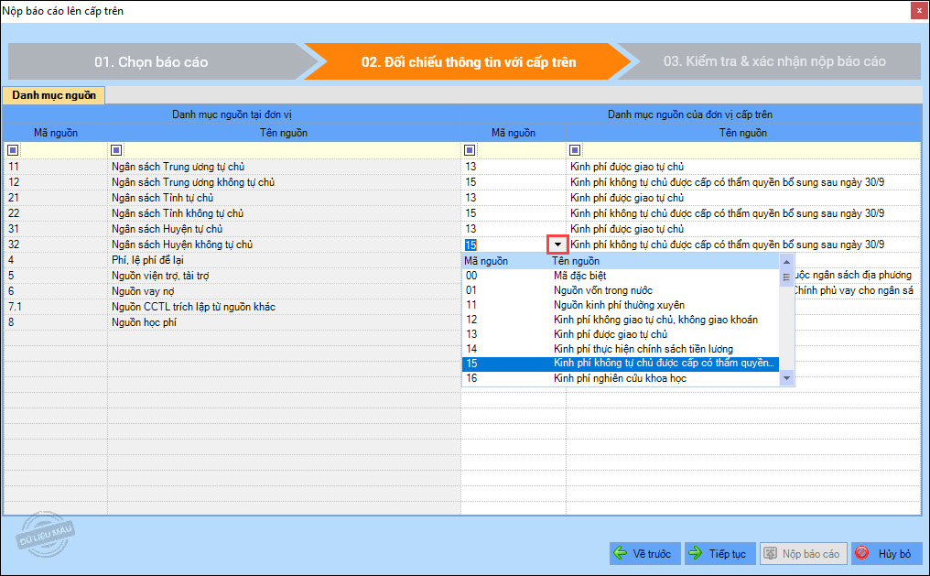
Task: Go to step 03. Kiểm tra & xác nhận
Action: coord(774,61)
